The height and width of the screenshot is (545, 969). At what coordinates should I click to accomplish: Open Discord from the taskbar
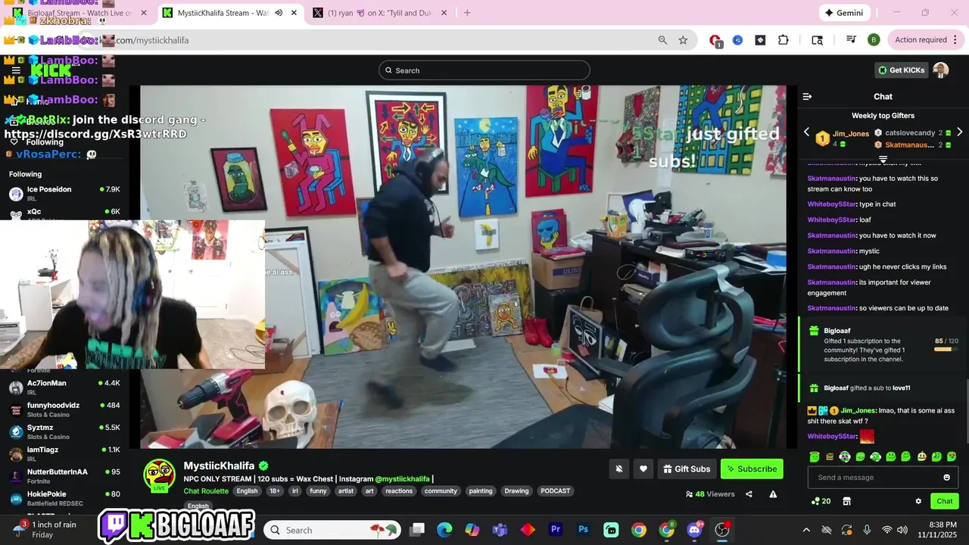coord(694,530)
